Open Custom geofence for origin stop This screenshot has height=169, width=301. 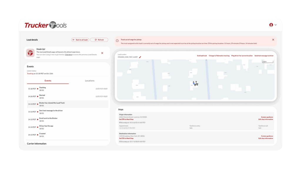pos(267,117)
